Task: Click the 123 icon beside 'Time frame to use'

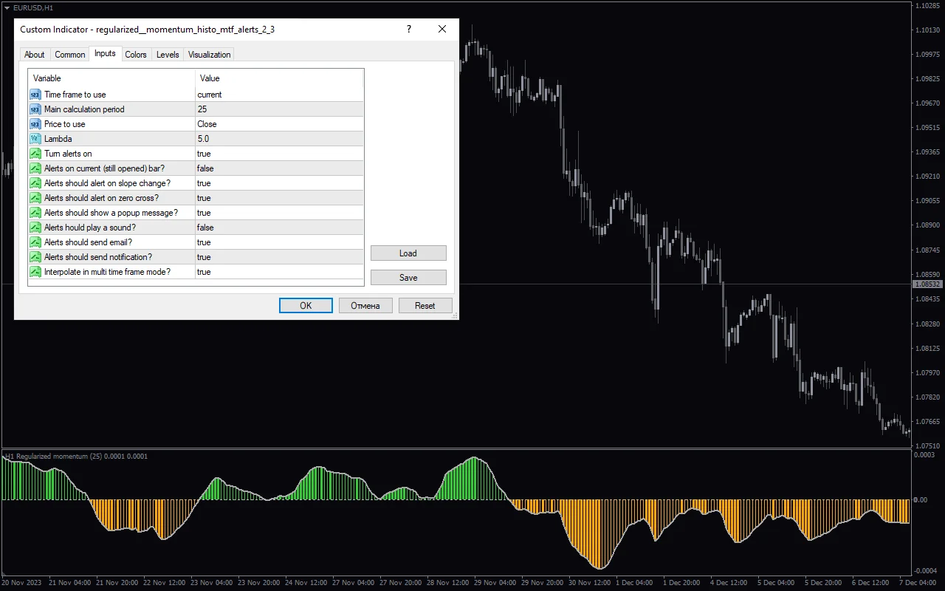Action: pyautogui.click(x=35, y=95)
